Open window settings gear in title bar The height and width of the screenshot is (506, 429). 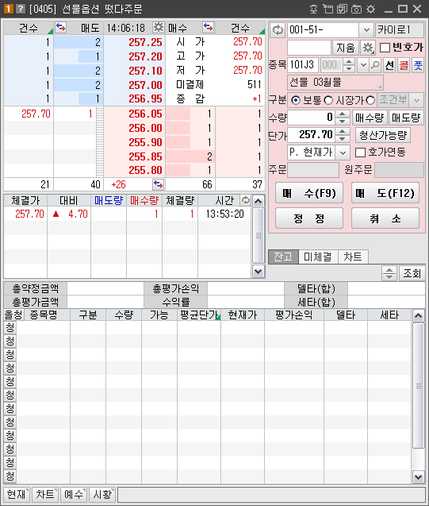tap(370, 9)
